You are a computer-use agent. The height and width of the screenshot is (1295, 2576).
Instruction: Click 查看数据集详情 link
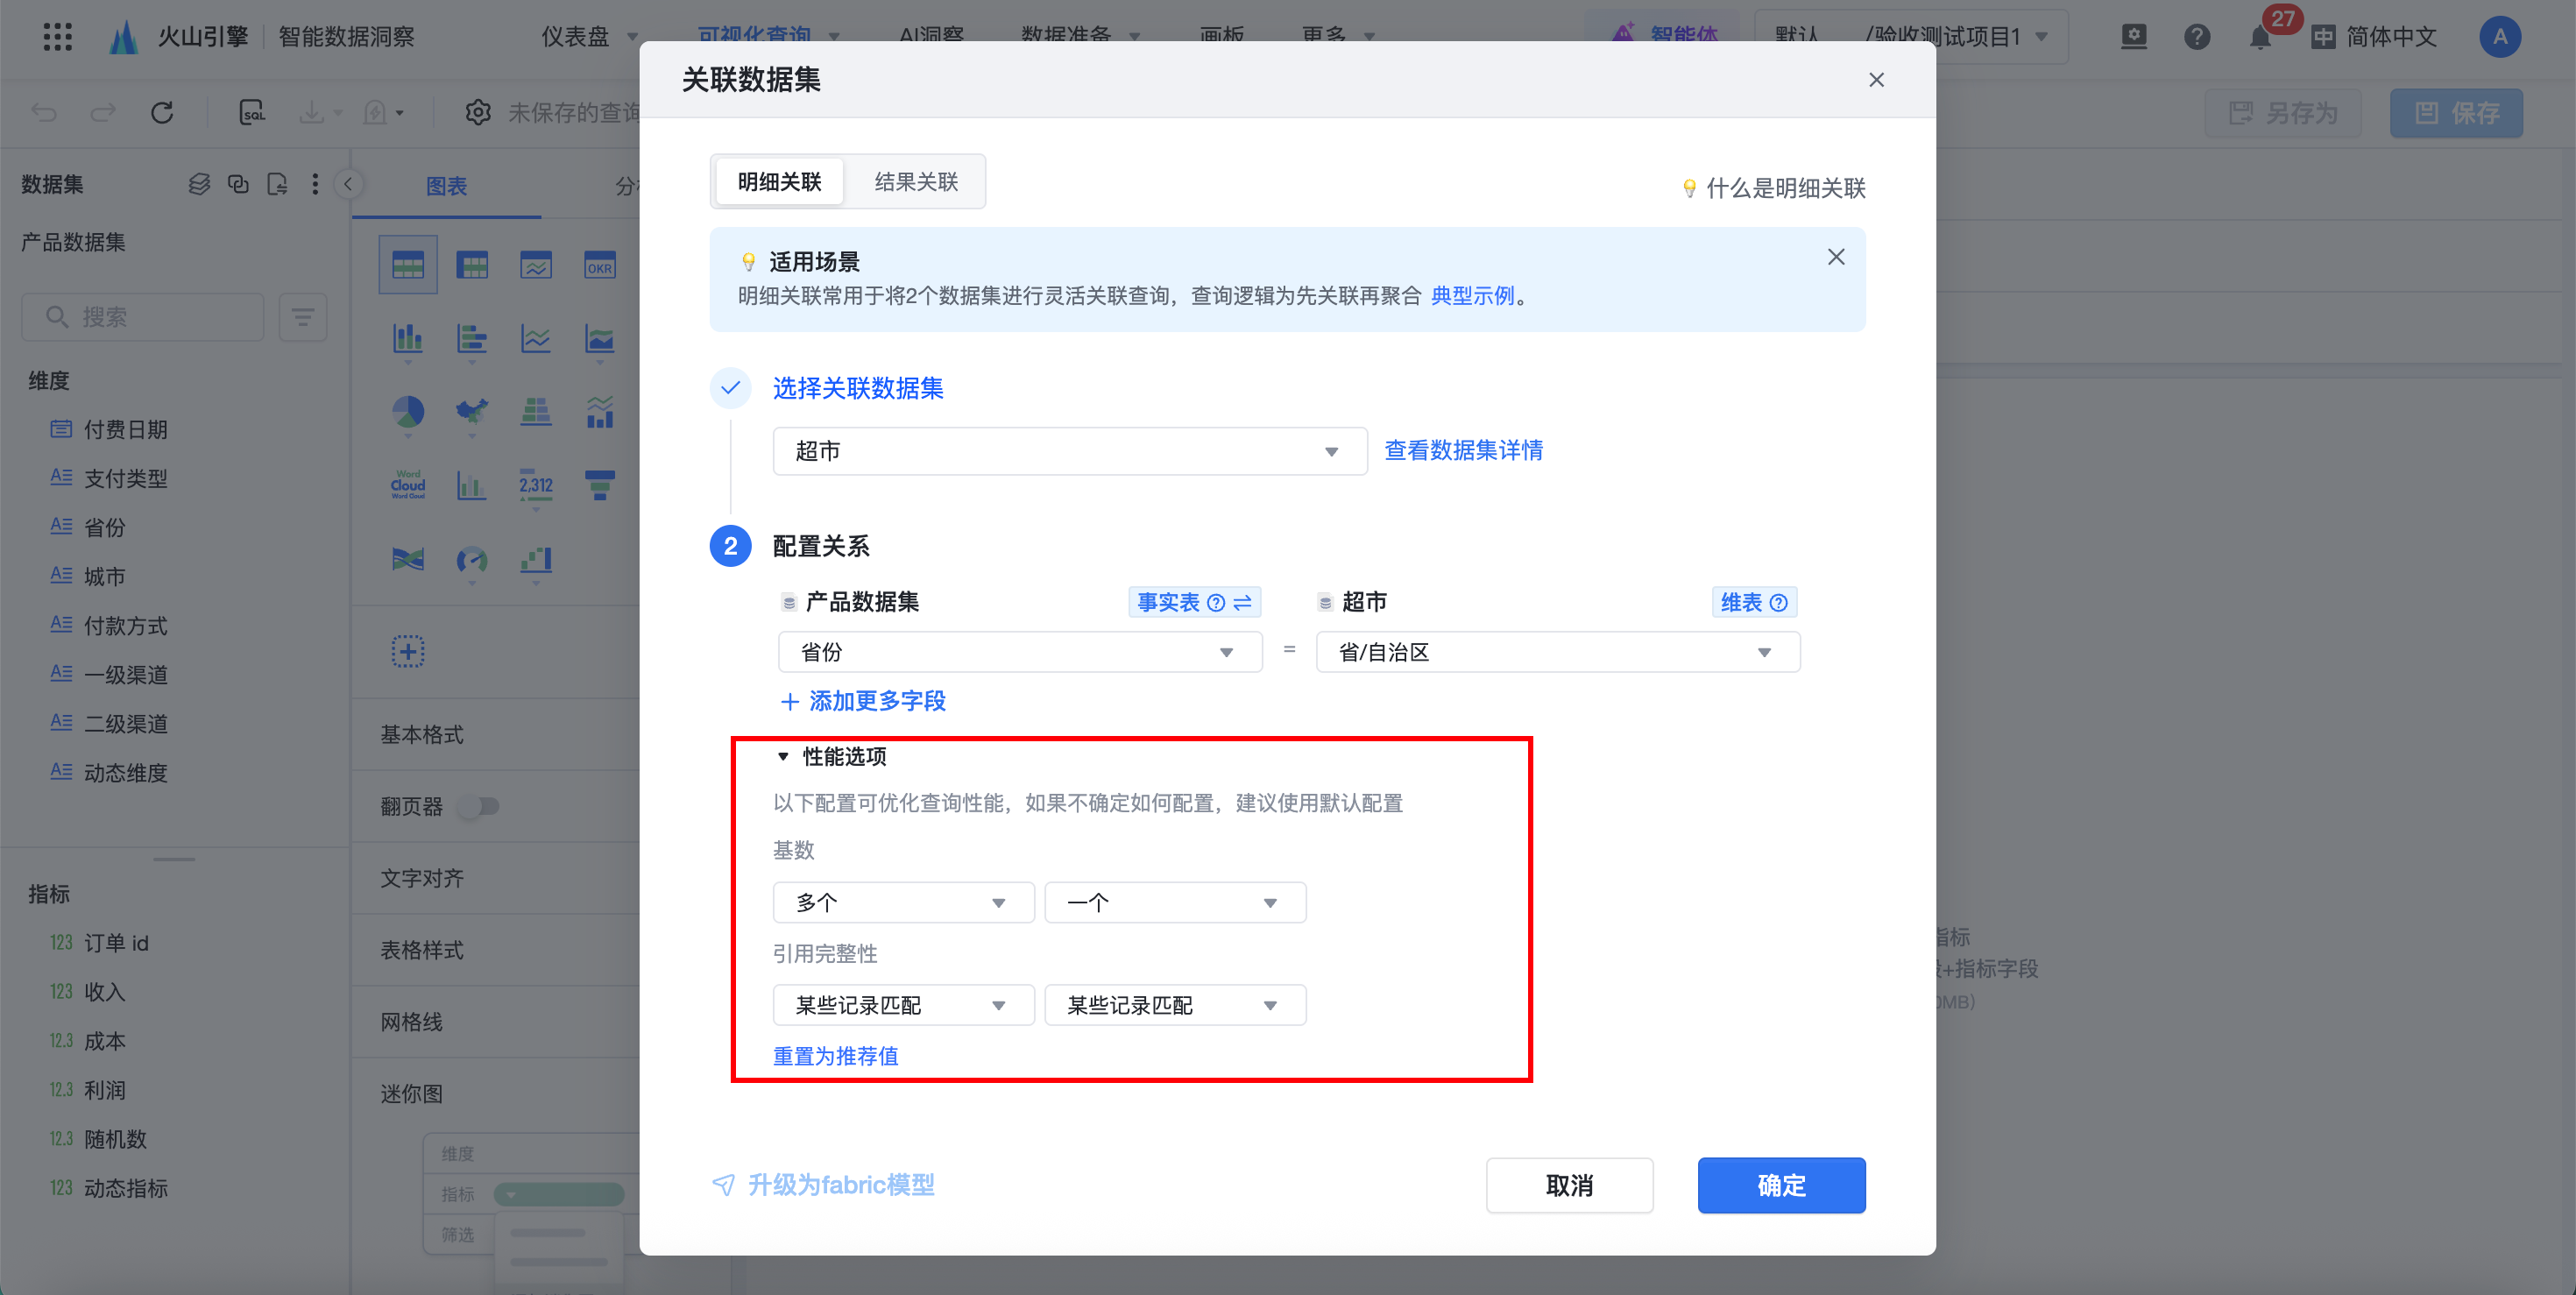tap(1462, 451)
